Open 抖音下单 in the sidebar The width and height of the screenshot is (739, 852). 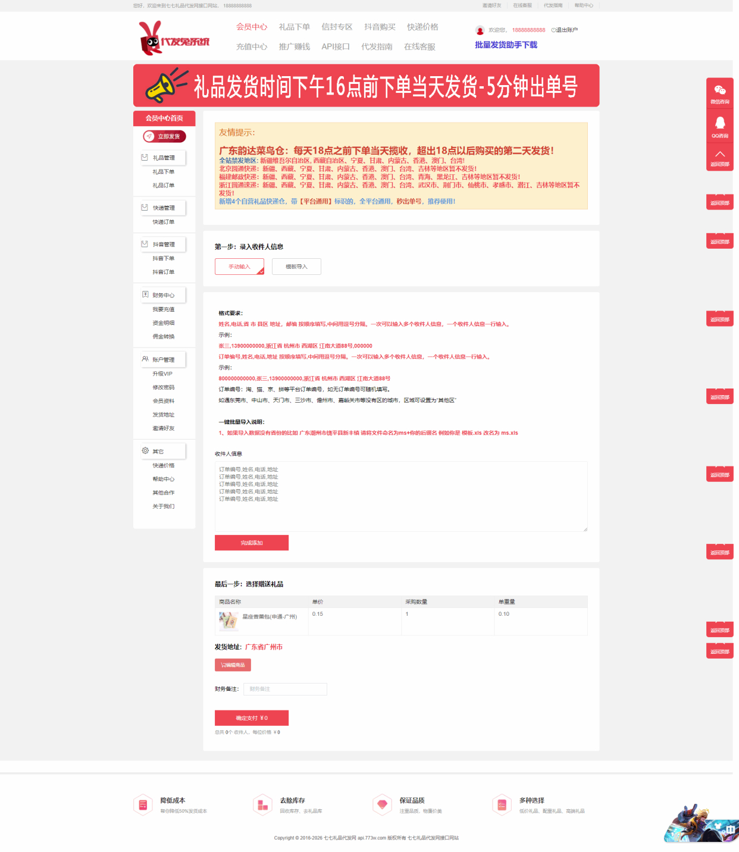coord(164,258)
